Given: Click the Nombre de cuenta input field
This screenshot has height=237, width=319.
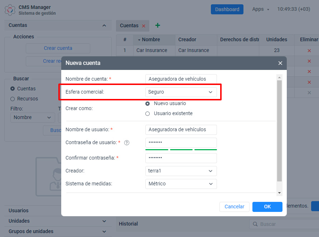Looking at the screenshot, I should pos(181,79).
